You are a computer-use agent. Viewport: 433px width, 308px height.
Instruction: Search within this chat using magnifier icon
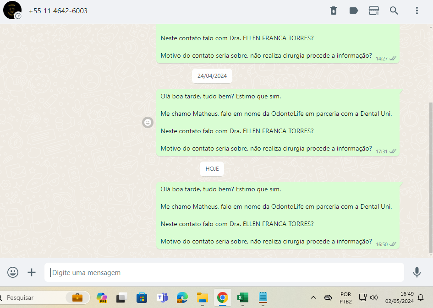click(x=394, y=11)
